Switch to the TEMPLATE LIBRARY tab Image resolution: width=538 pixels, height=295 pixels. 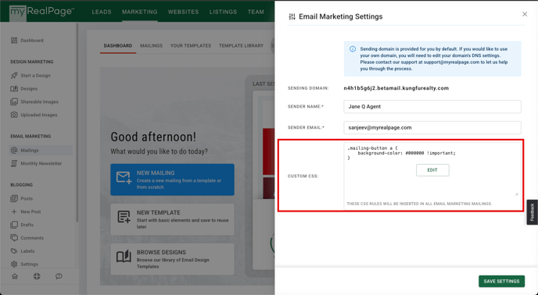(x=241, y=45)
